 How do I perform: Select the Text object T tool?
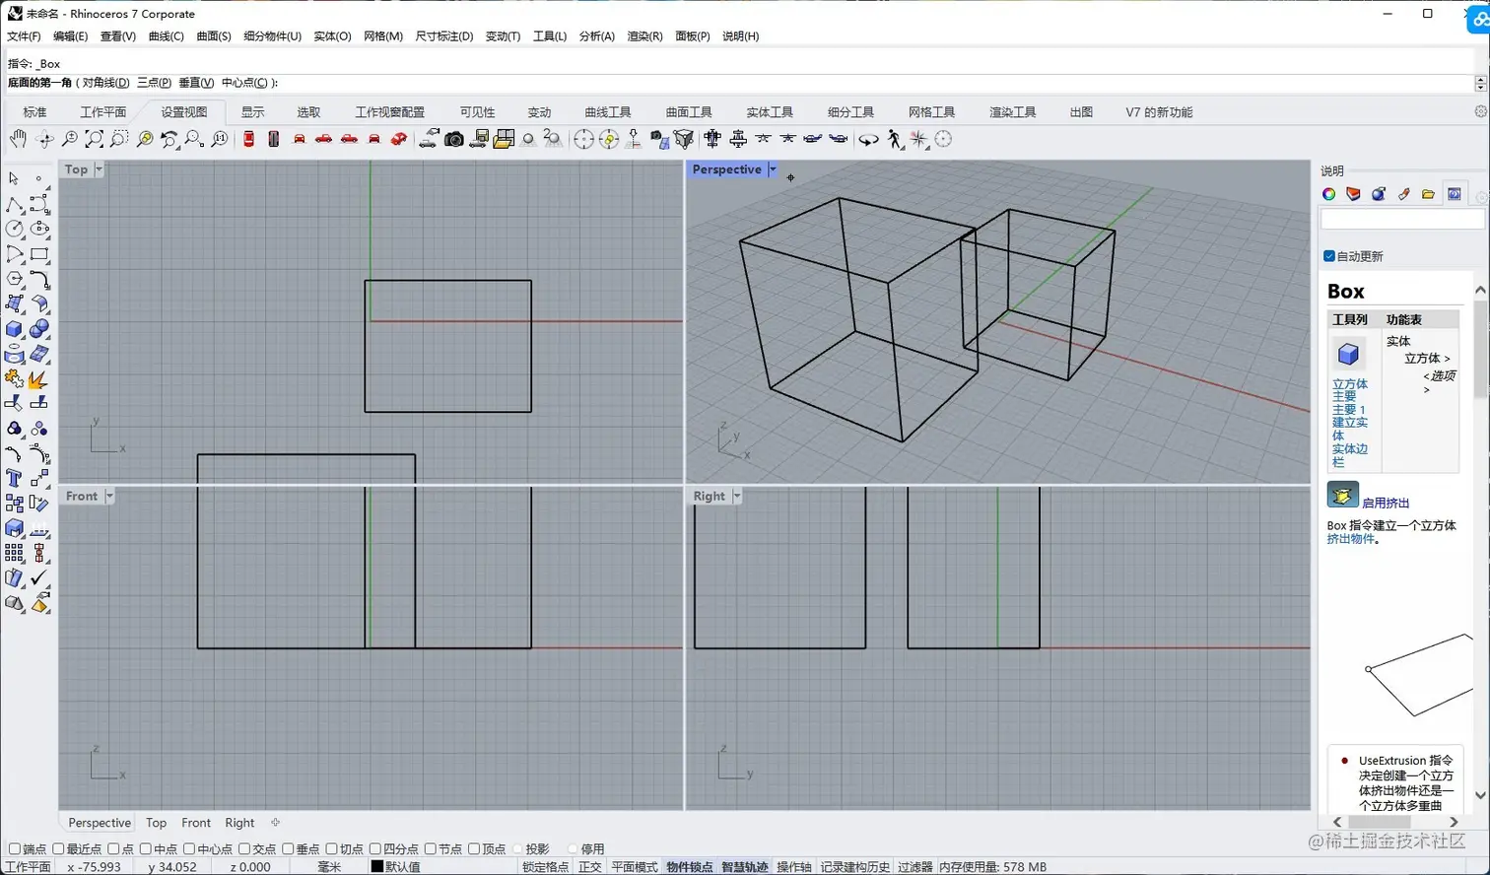(14, 479)
